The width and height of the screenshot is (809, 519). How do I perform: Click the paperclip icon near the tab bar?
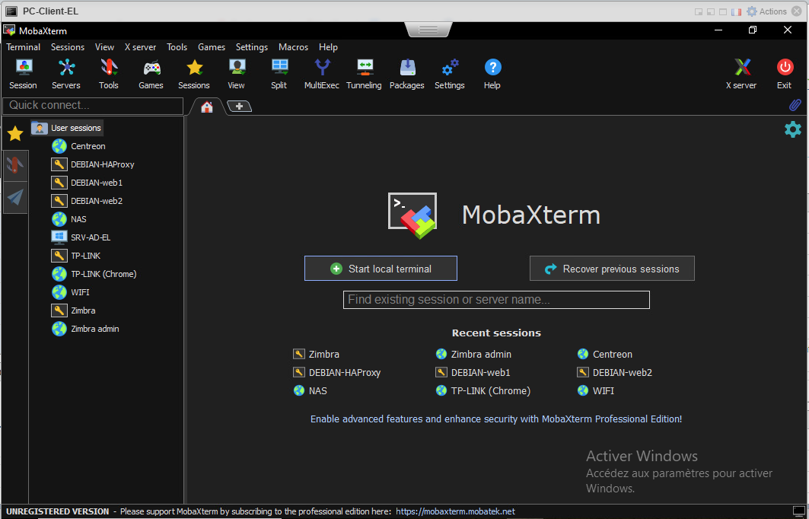795,105
